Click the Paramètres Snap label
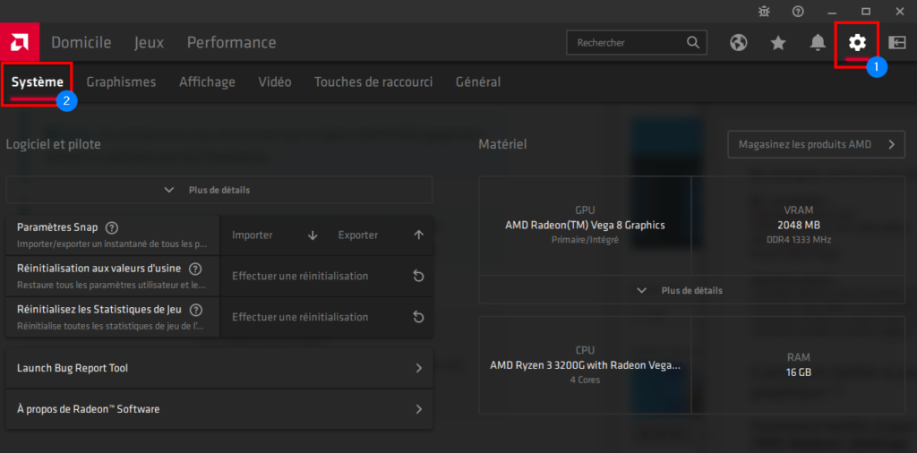The width and height of the screenshot is (917, 453). pos(57,227)
